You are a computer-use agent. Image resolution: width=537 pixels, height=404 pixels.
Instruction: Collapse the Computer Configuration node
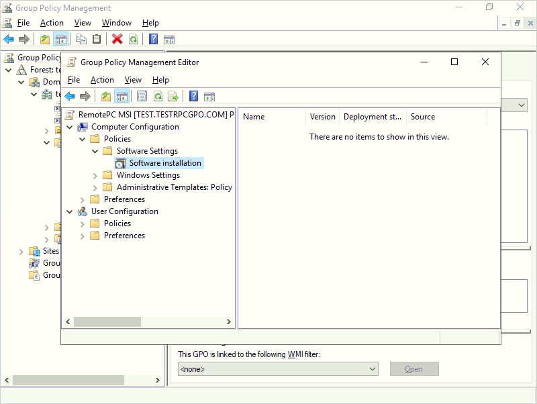(x=69, y=127)
